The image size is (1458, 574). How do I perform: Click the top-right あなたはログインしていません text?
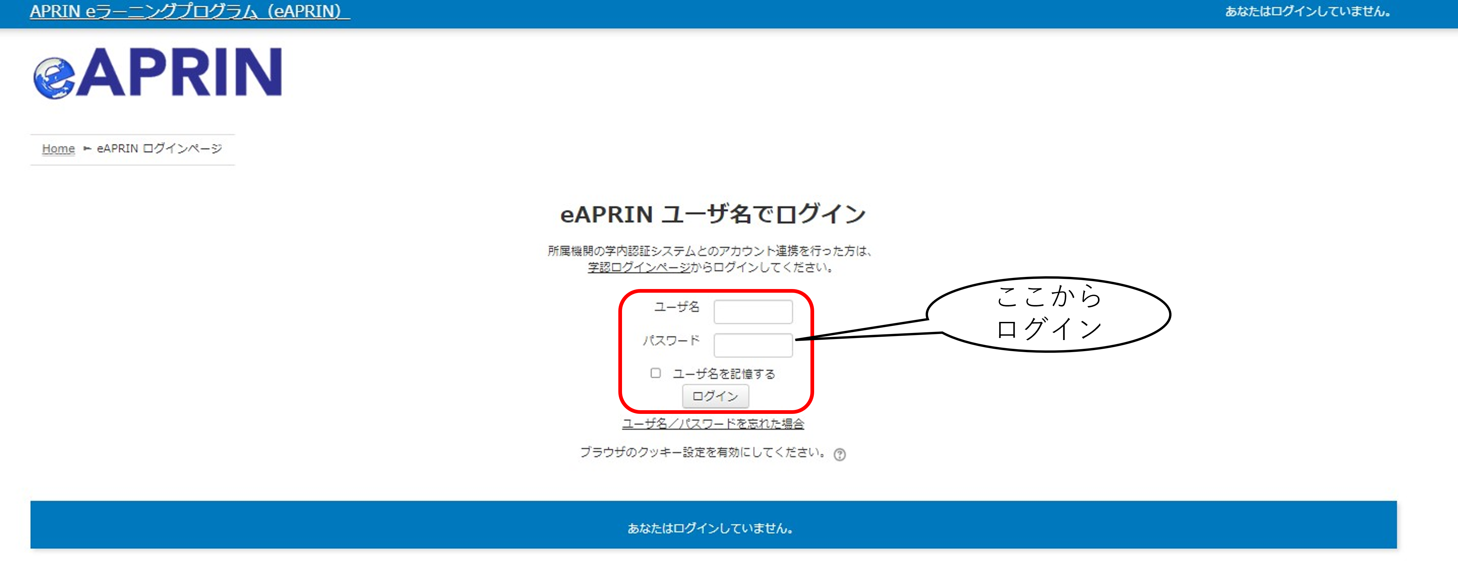[1308, 11]
